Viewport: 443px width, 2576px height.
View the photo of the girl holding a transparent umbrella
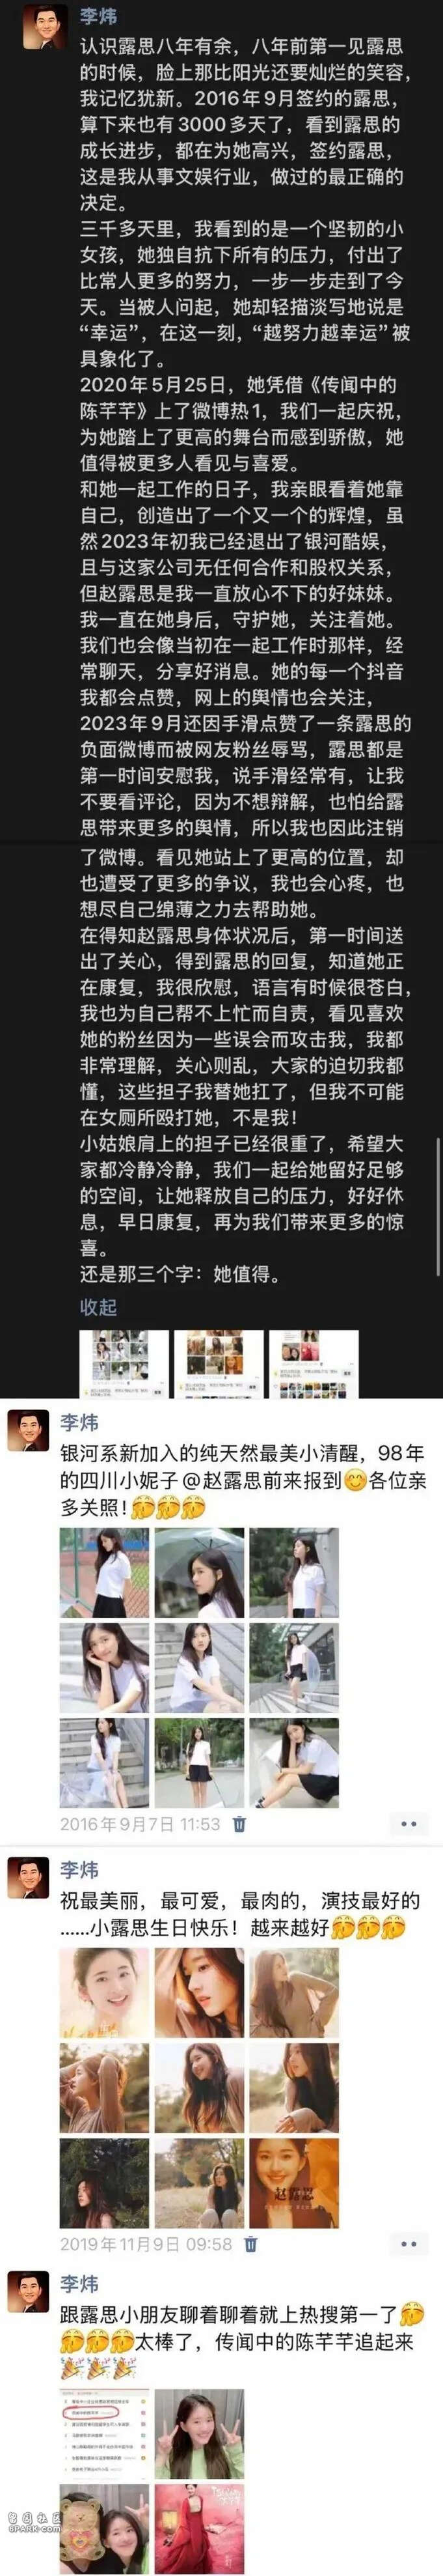coord(198,1573)
